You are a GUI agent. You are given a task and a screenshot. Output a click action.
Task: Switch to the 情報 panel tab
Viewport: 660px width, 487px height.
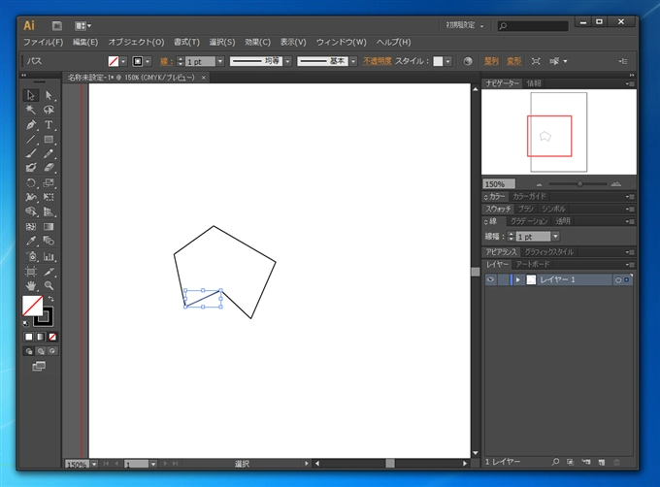click(x=534, y=83)
